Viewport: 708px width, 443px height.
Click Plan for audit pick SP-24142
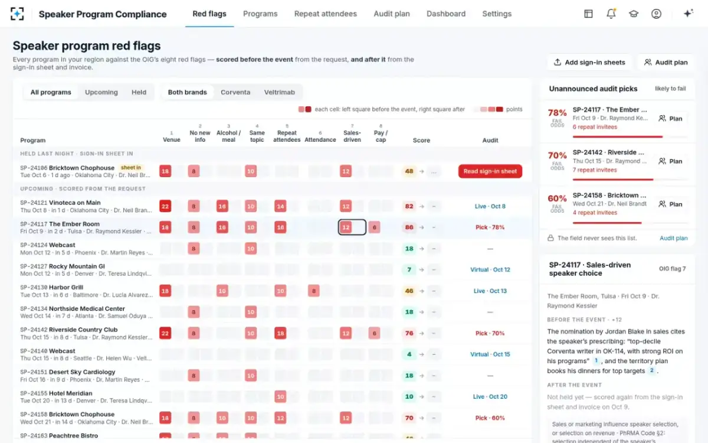pyautogui.click(x=670, y=161)
